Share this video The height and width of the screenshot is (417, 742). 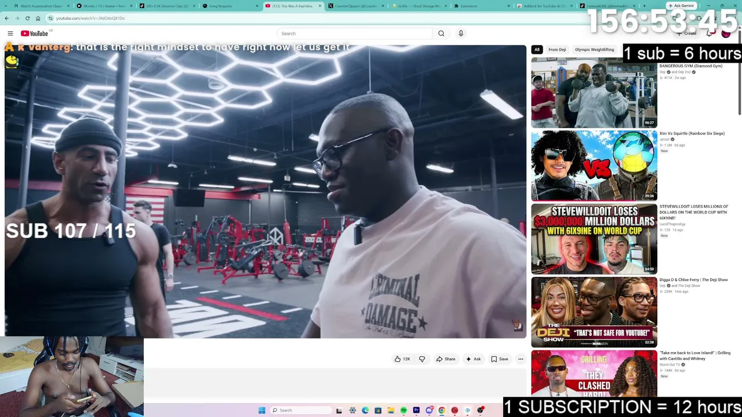coord(446,359)
